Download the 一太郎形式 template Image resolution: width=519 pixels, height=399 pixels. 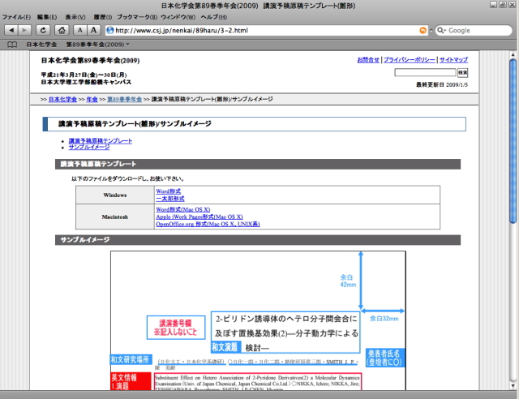170,199
